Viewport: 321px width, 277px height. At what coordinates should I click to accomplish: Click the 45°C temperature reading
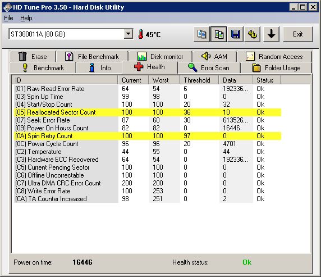[153, 34]
